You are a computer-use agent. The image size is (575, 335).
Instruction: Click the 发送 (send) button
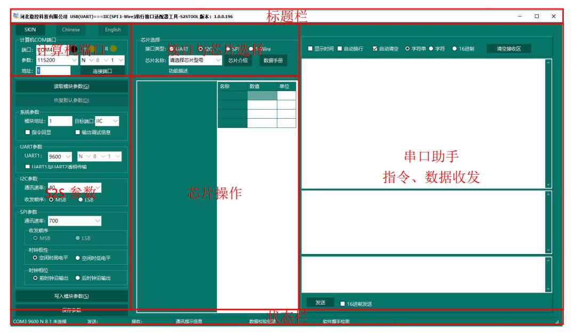(320, 302)
